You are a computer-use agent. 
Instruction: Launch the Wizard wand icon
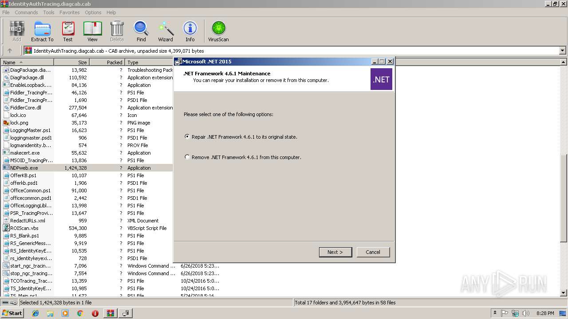point(166,31)
